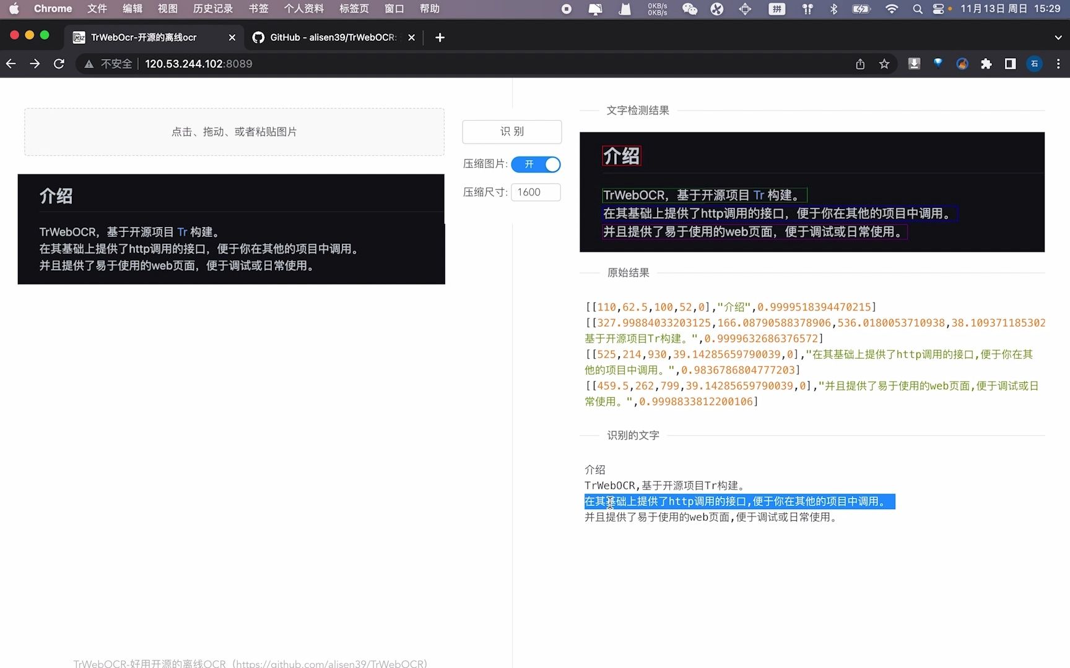
Task: Open the 视图 menu
Action: (168, 9)
